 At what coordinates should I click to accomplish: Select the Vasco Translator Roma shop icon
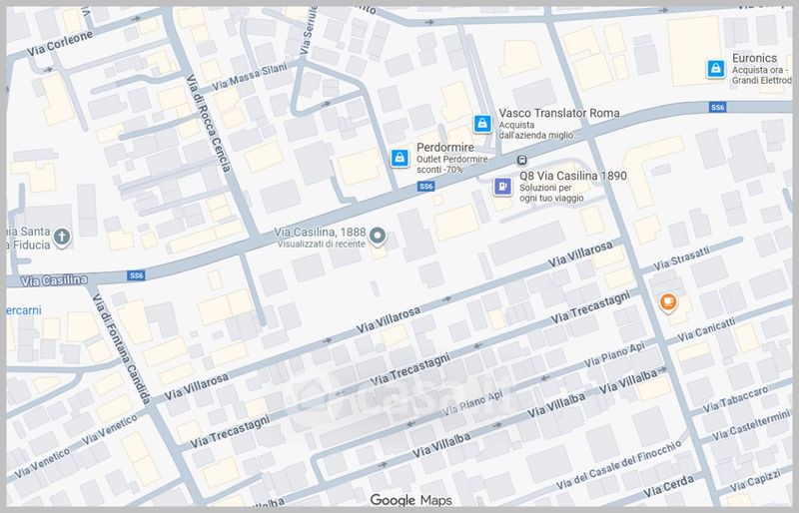482,124
